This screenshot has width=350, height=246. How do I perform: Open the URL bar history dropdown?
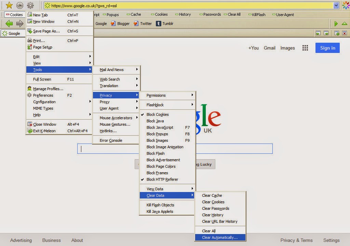336,5
